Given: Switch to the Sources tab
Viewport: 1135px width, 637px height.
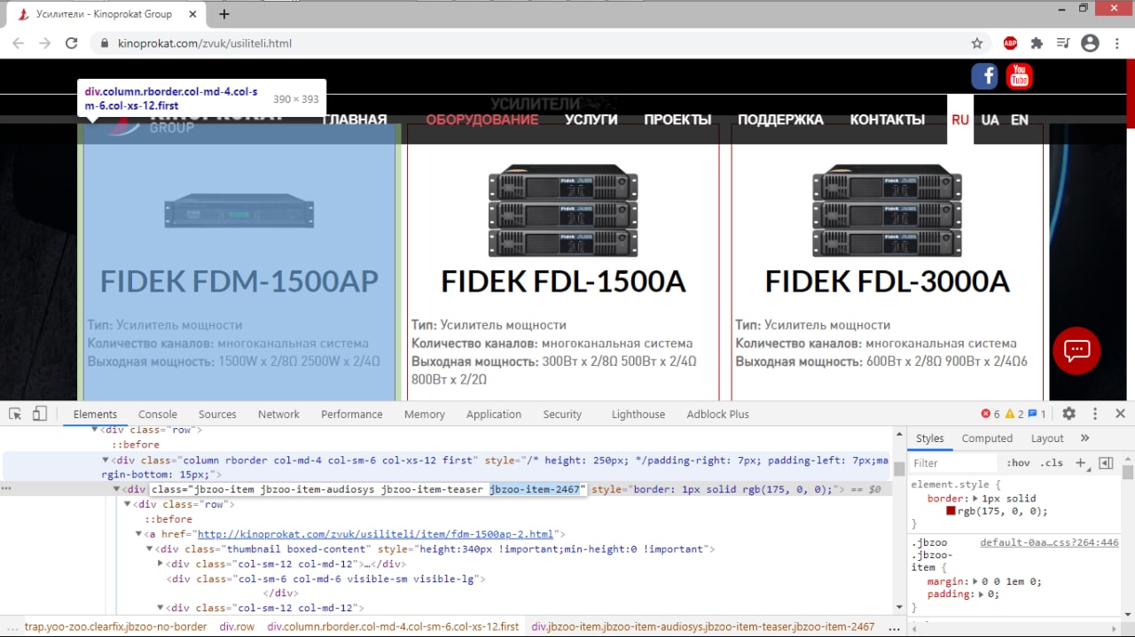Looking at the screenshot, I should (217, 414).
